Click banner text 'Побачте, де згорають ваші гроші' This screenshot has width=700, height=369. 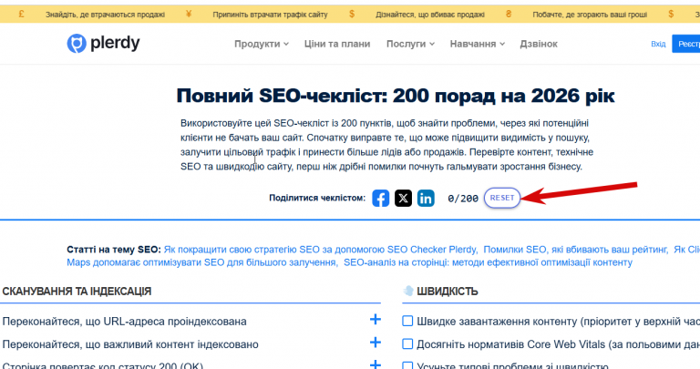[x=590, y=15]
